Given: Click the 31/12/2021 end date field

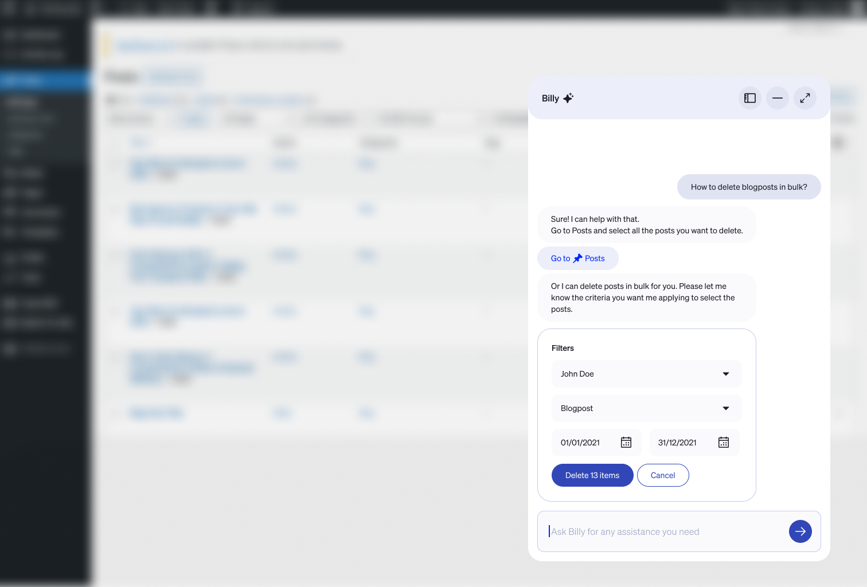Looking at the screenshot, I should (677, 443).
